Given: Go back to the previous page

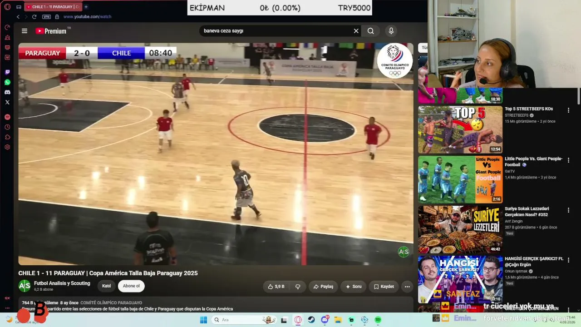Looking at the screenshot, I should pos(18,17).
